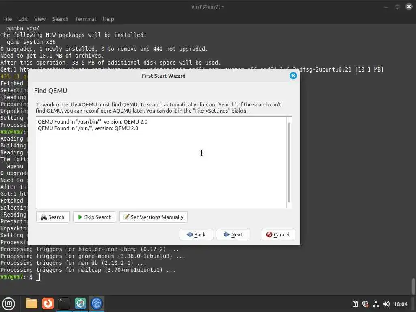Select line 'QEMU Found in "/bin/"'
Viewport: 416px width, 312px height.
88,128
